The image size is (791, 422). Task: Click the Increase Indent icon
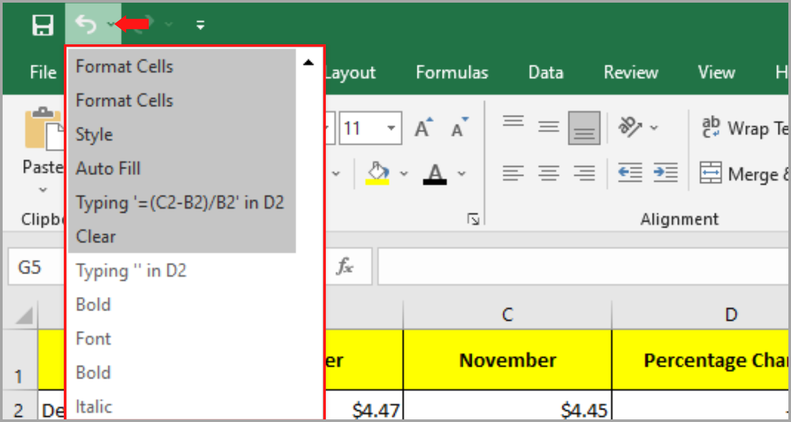[665, 172]
